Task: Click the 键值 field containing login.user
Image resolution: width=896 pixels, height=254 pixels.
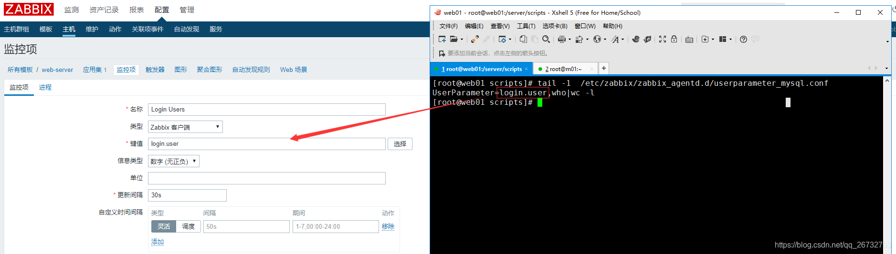Action: pyautogui.click(x=267, y=144)
